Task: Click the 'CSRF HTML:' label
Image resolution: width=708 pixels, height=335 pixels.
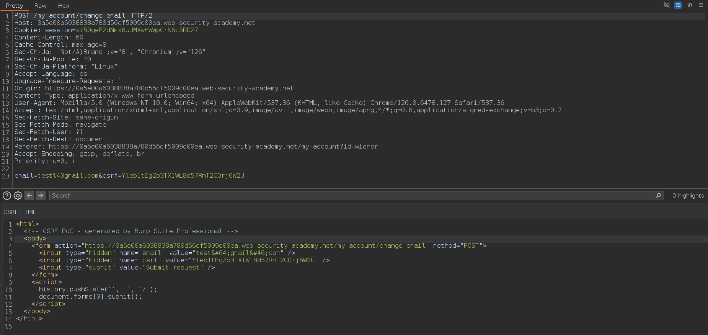Action: [x=21, y=212]
